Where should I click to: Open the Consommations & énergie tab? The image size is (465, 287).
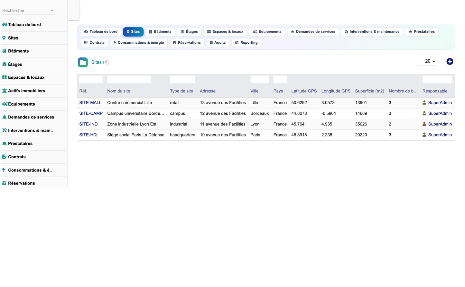(x=139, y=43)
